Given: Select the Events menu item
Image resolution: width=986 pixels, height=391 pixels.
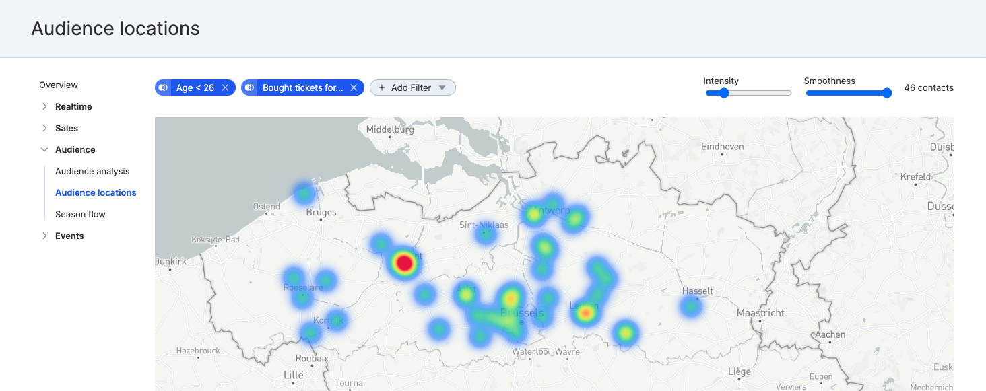Looking at the screenshot, I should point(69,236).
